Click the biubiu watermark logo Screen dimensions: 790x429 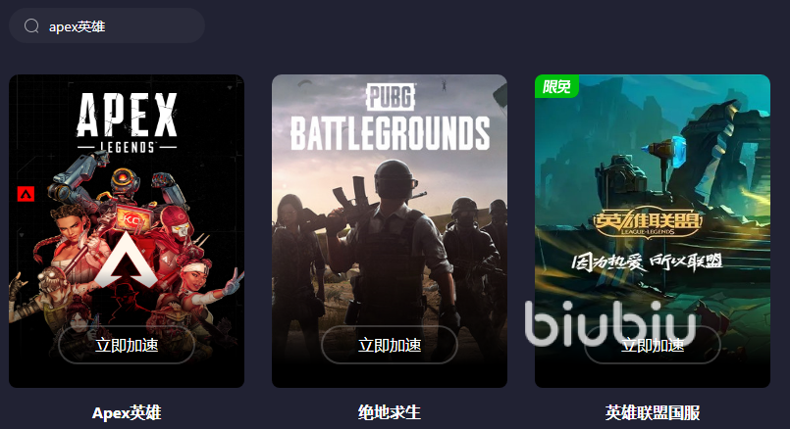610,323
